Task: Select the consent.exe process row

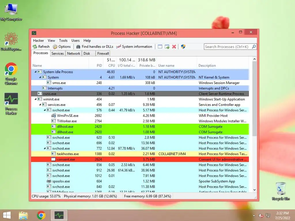Action: point(140,159)
